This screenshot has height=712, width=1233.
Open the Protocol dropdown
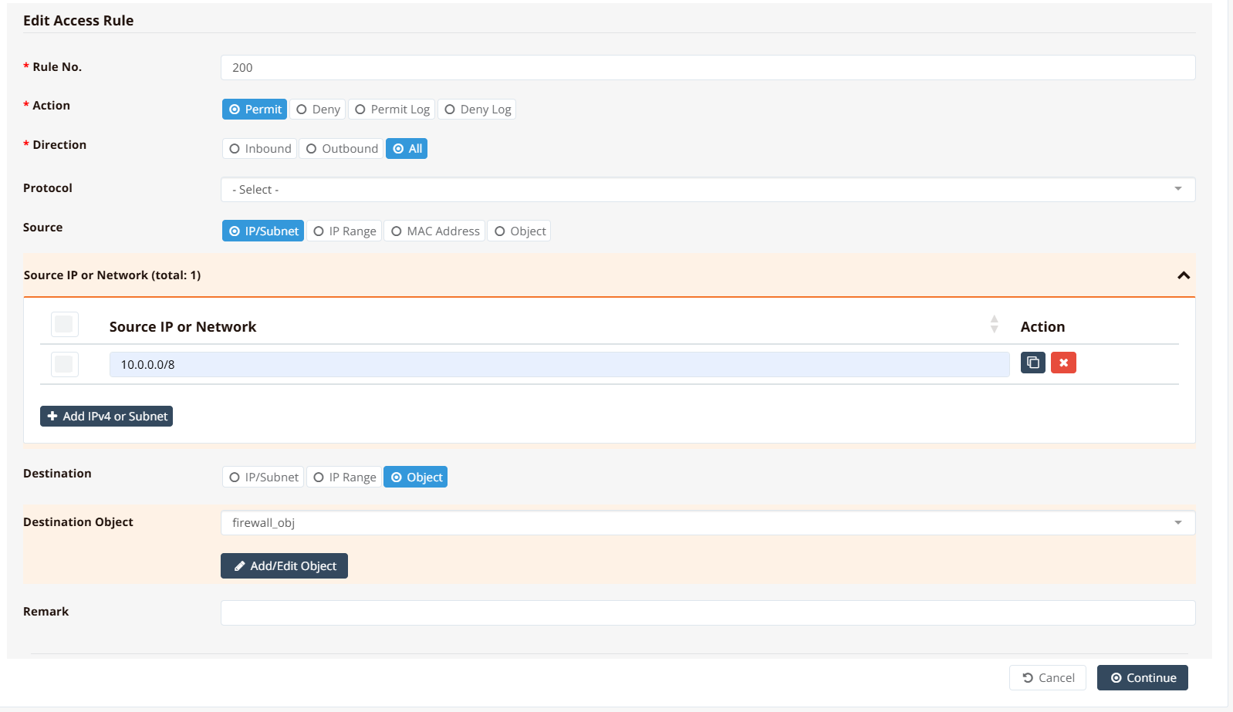click(707, 190)
